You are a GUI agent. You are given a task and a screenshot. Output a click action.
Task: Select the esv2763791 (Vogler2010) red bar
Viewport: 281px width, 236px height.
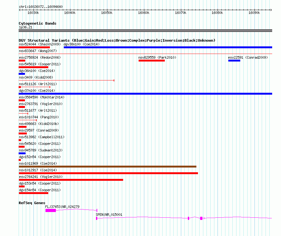[22, 107]
